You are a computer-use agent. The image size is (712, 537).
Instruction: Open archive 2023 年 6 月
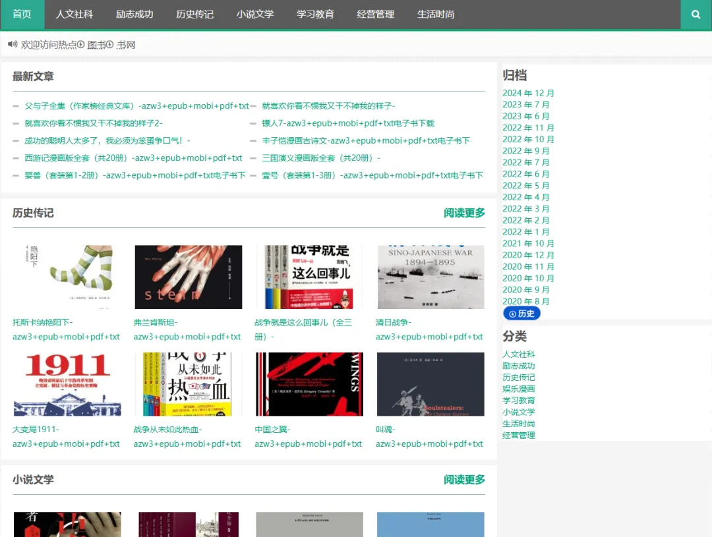526,116
